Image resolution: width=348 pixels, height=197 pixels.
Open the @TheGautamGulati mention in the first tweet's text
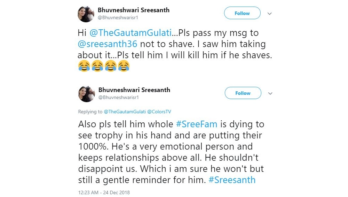coord(130,33)
